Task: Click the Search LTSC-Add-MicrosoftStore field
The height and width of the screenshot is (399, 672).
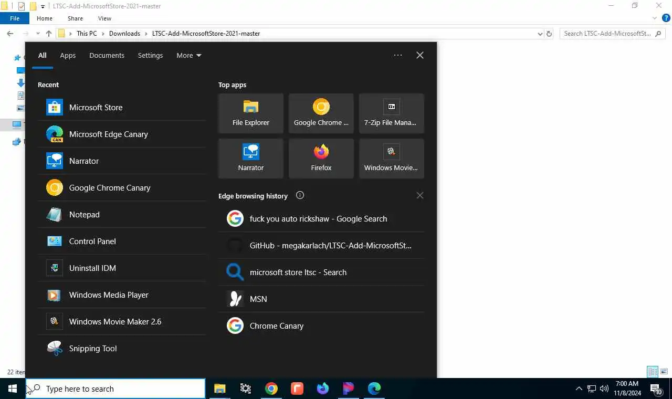Action: [x=613, y=33]
